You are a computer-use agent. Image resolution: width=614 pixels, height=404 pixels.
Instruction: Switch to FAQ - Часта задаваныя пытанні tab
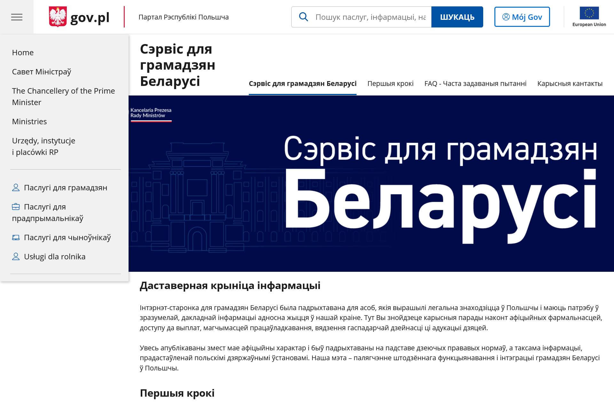475,83
